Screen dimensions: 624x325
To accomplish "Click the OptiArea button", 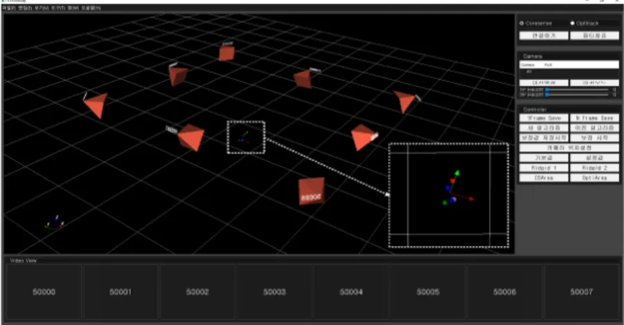I will [x=594, y=178].
